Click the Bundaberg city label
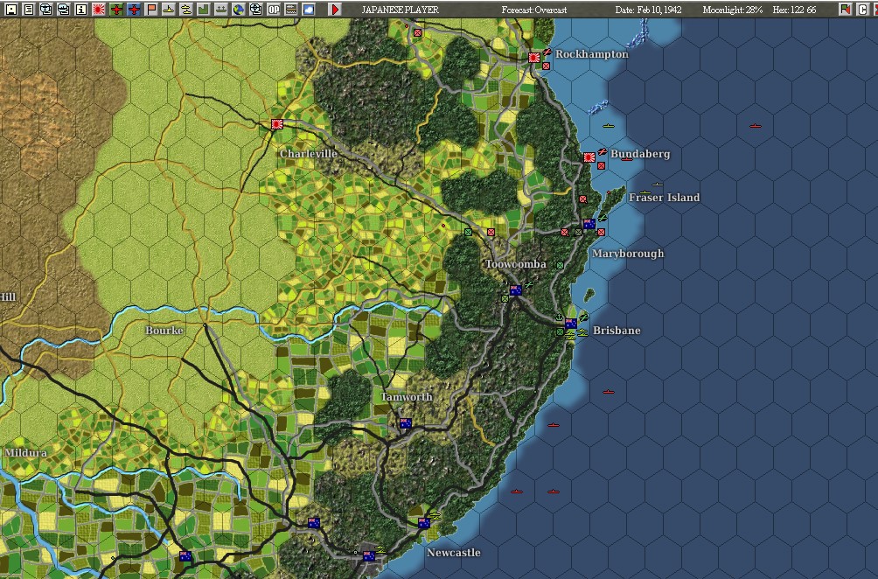 click(x=640, y=153)
